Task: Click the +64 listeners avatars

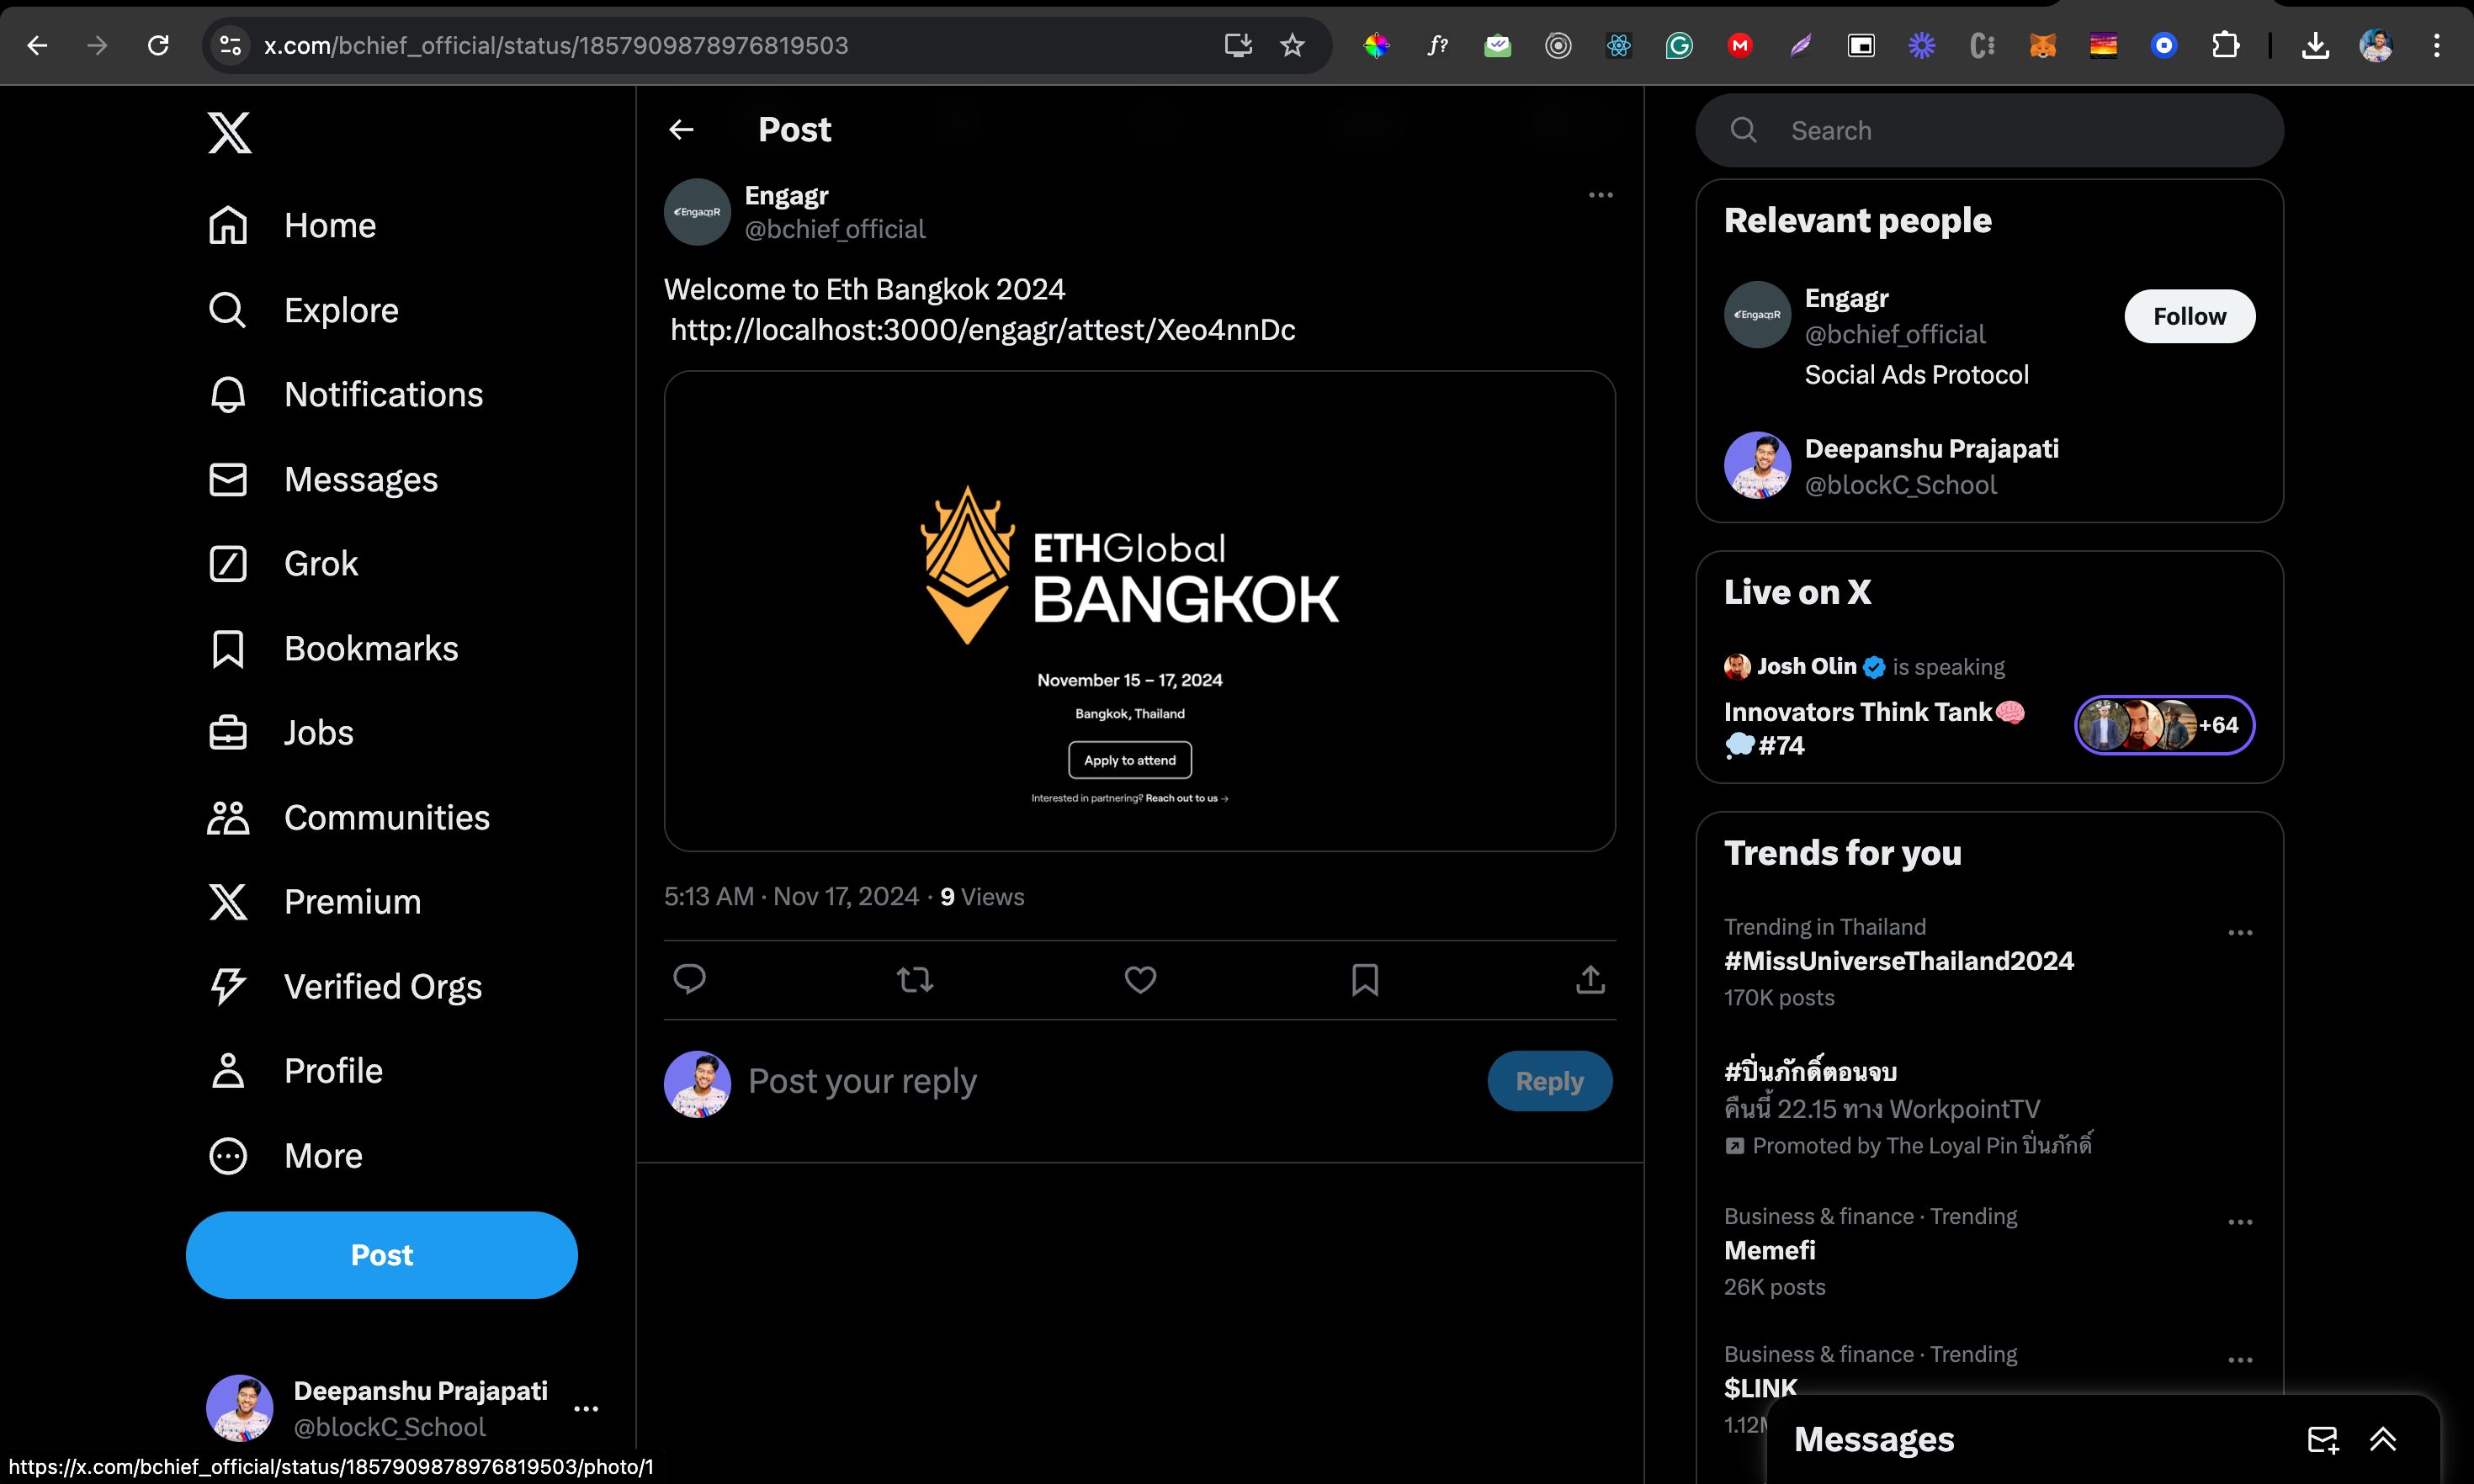Action: pyautogui.click(x=2164, y=725)
